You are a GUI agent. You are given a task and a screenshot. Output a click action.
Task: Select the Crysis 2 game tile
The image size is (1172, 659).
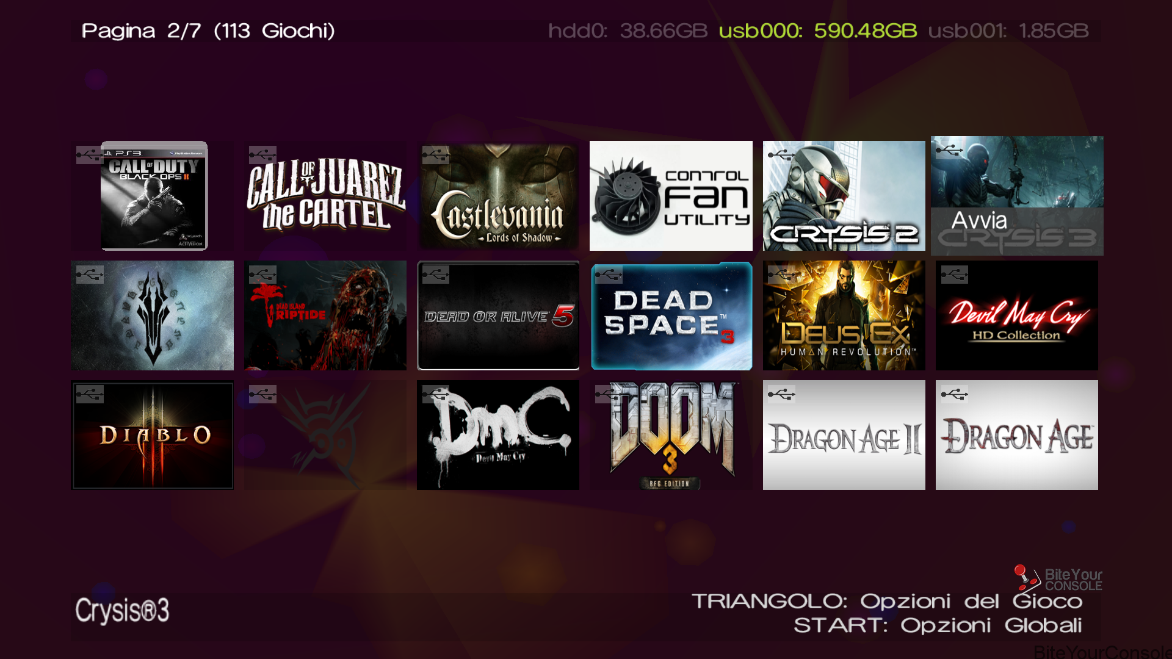[844, 196]
